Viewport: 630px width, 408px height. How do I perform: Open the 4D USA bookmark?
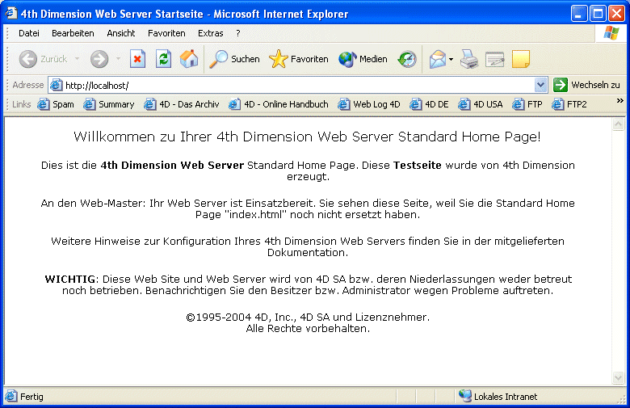pos(481,104)
